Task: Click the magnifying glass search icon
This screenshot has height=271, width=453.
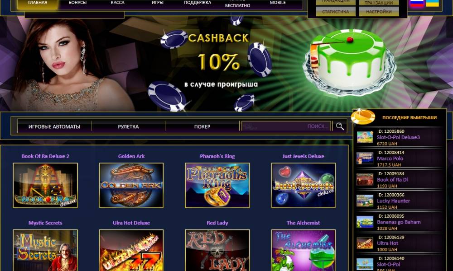Action: [x=340, y=126]
